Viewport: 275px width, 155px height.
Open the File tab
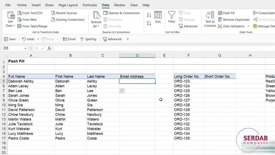pyautogui.click(x=8, y=5)
